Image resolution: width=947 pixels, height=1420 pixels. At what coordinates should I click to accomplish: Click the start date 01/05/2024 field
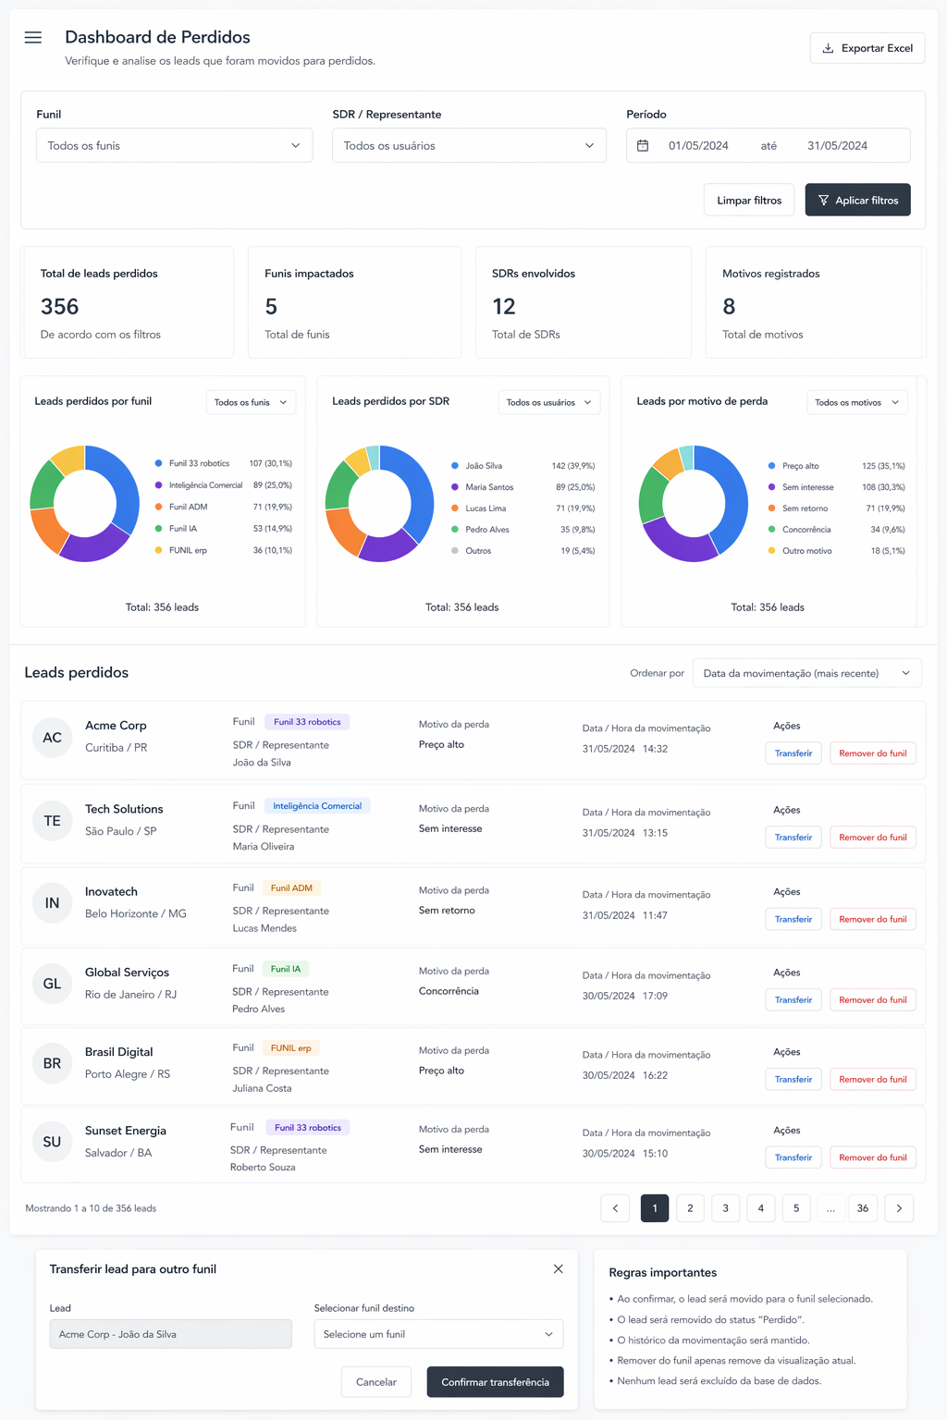[x=698, y=146]
